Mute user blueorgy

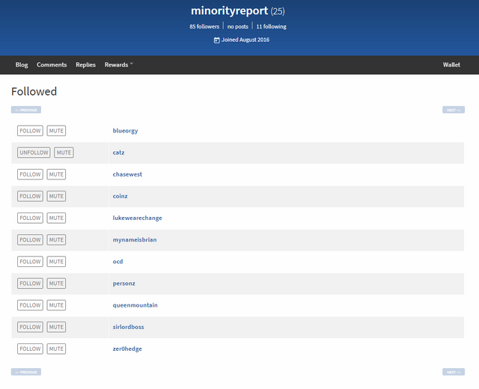coord(56,131)
